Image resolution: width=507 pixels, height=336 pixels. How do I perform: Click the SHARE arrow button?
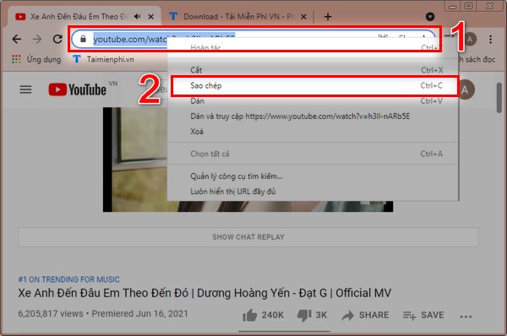point(365,315)
